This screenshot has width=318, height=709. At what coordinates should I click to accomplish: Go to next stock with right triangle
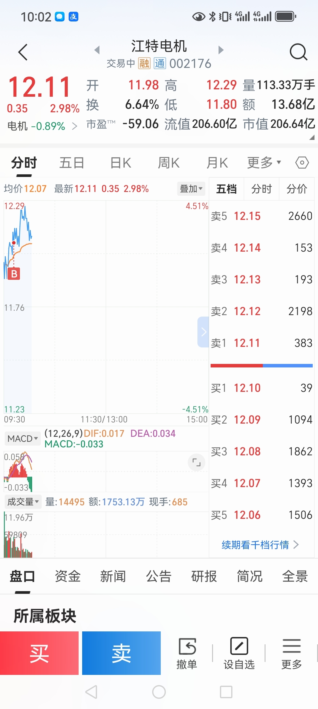coord(221,50)
